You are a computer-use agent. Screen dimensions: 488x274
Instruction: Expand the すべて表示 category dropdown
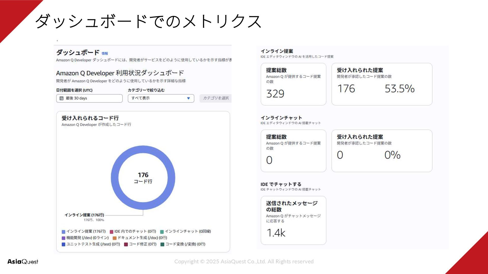tap(161, 98)
